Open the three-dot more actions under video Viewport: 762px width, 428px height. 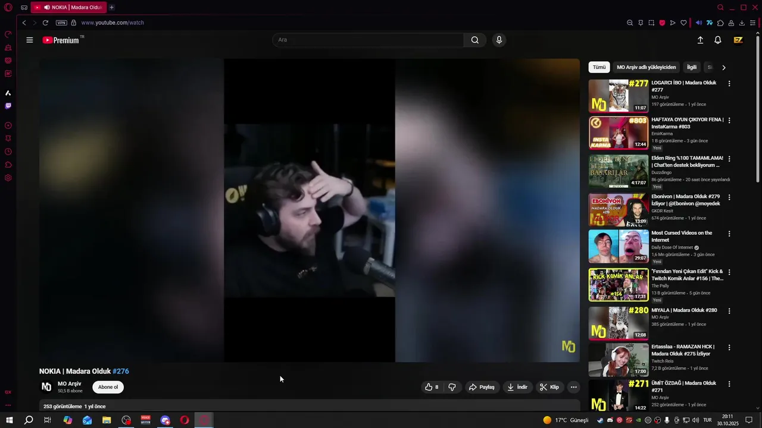(573, 387)
